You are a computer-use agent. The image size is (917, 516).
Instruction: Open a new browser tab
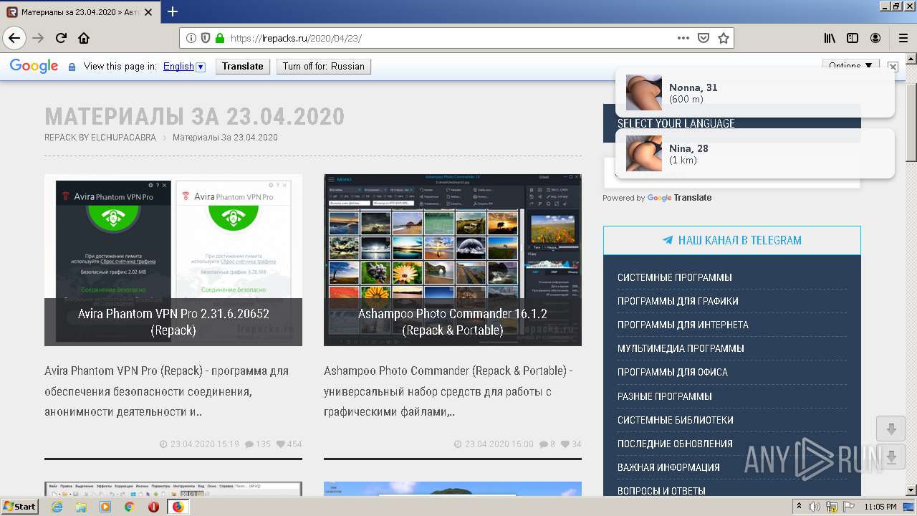click(173, 11)
